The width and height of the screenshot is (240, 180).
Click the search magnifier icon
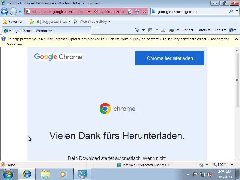click(231, 11)
